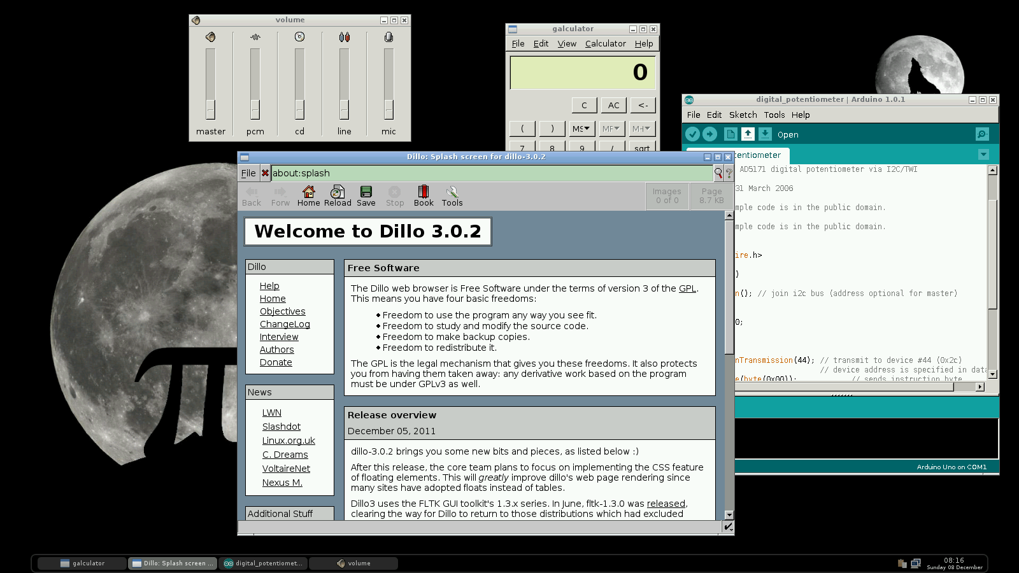The image size is (1019, 573).
Task: Click the master volume slider handle
Action: coord(210,110)
